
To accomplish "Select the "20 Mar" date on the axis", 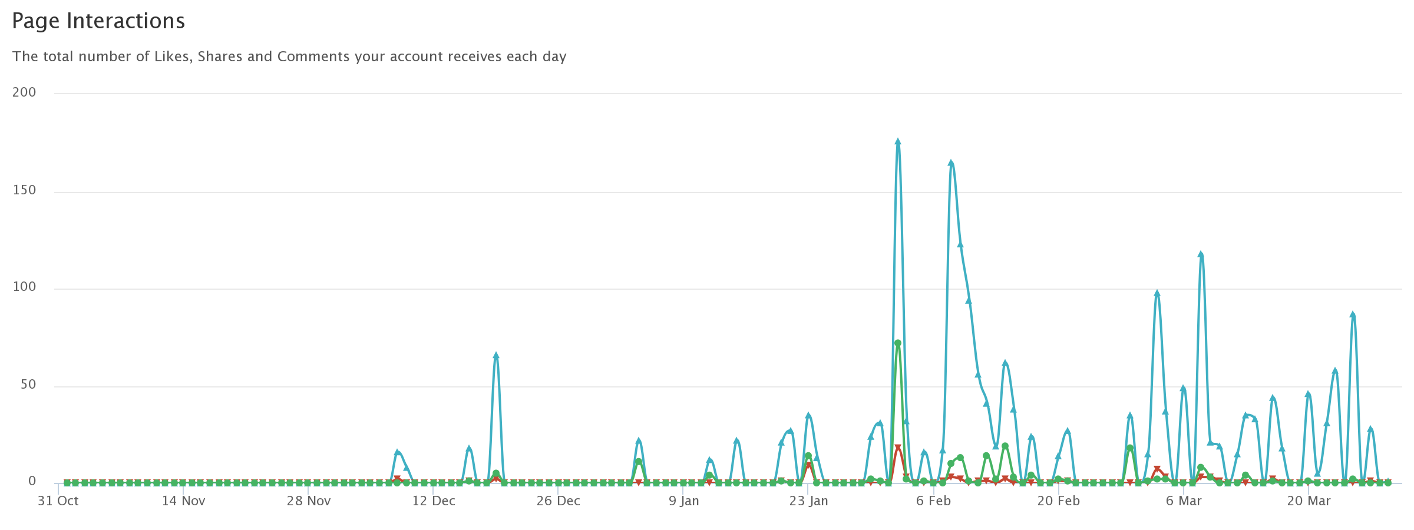I will point(1309,501).
